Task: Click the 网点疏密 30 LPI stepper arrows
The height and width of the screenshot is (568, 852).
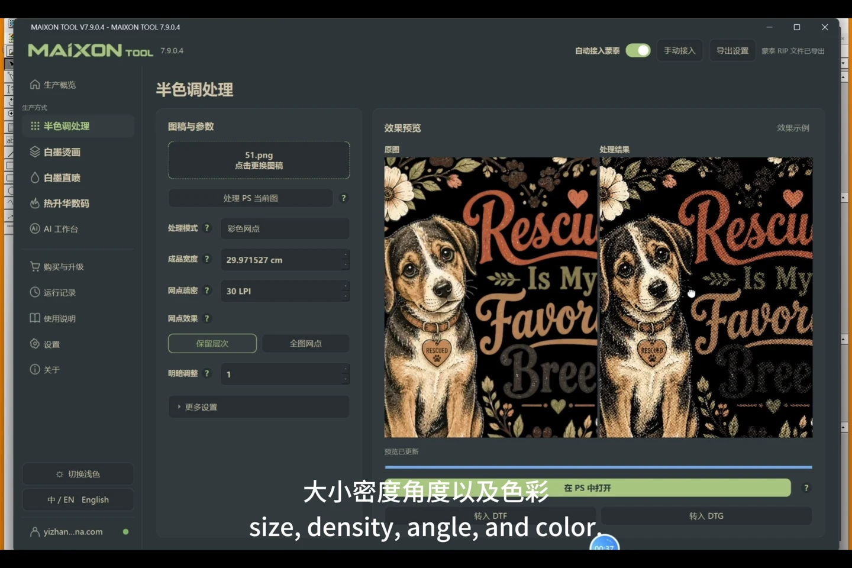Action: coord(346,291)
